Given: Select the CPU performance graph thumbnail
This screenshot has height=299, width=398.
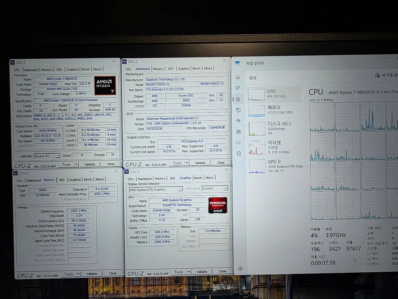Looking at the screenshot, I should pyautogui.click(x=256, y=94).
